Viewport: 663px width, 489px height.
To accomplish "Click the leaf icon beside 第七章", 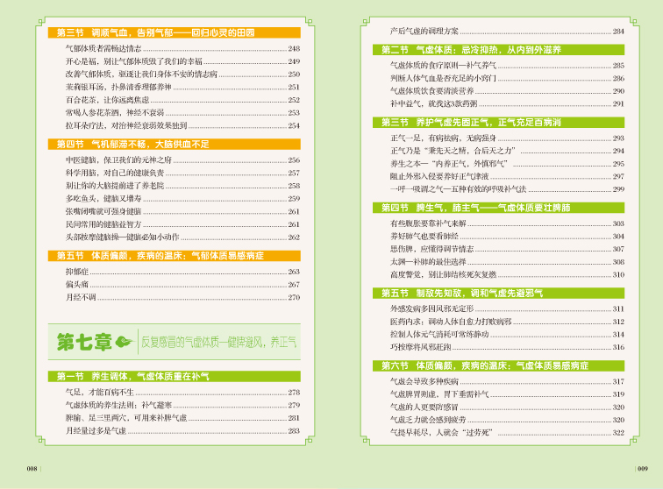I will [123, 341].
